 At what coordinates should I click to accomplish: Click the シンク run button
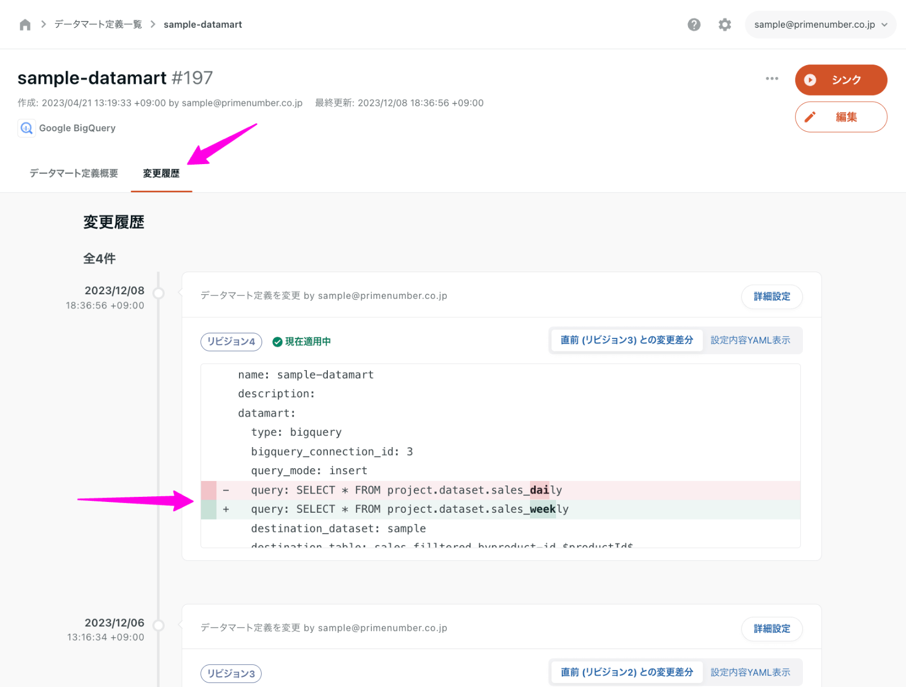841,80
